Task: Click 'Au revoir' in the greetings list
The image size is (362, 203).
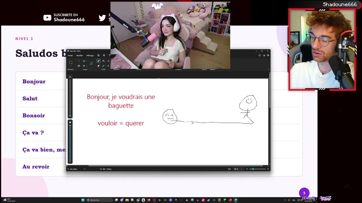Action: [x=36, y=167]
